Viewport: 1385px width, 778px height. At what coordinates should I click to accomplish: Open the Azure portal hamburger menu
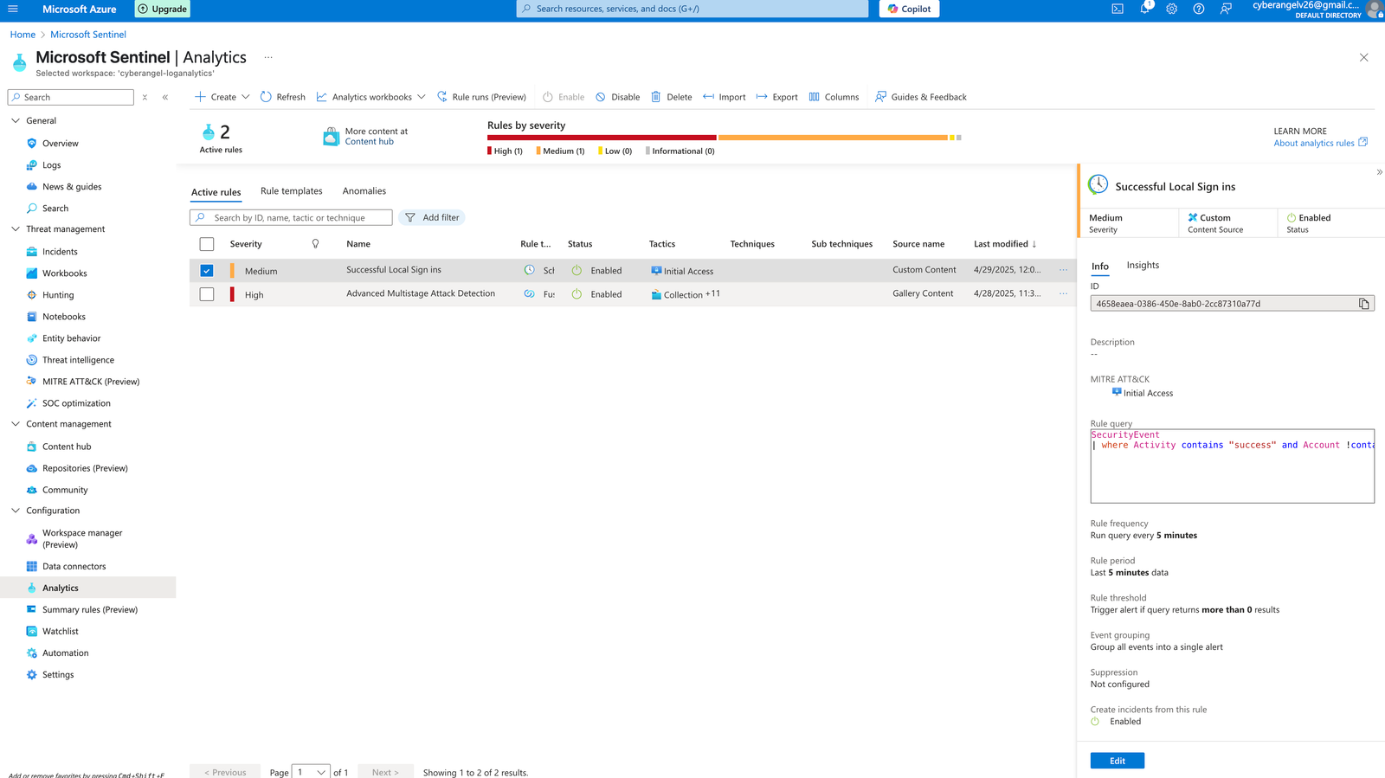point(13,9)
